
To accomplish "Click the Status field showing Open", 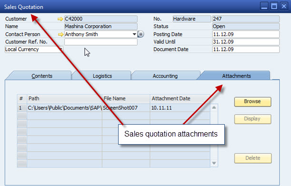I will [246, 26].
